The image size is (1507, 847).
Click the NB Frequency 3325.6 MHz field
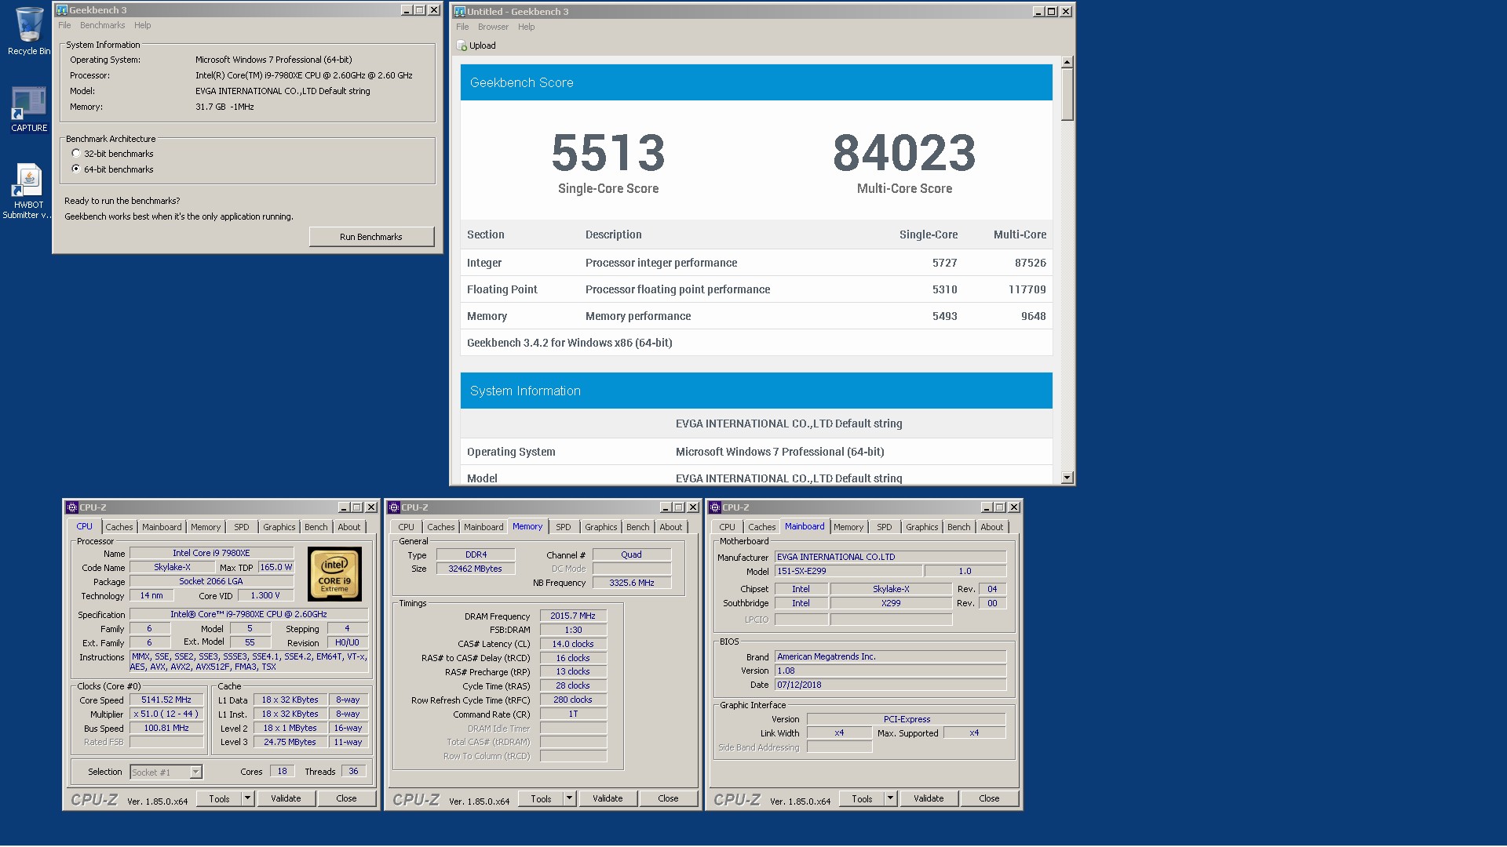(632, 583)
